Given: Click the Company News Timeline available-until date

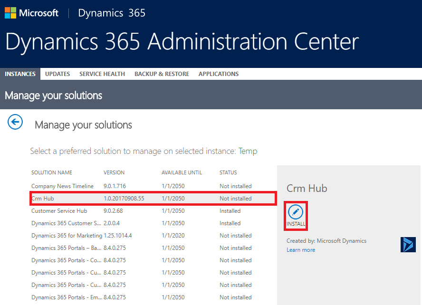Looking at the screenshot, I should coord(173,186).
